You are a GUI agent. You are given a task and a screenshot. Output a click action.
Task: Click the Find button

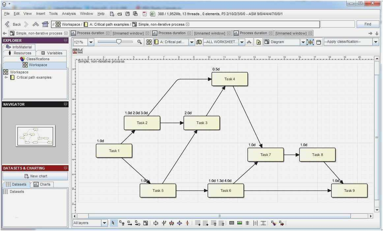[368, 24]
